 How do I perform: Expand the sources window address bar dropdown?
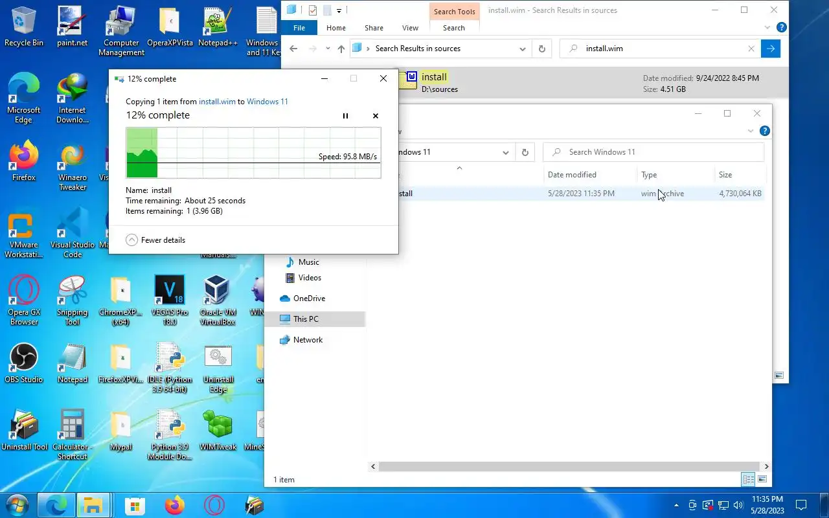[x=523, y=49]
